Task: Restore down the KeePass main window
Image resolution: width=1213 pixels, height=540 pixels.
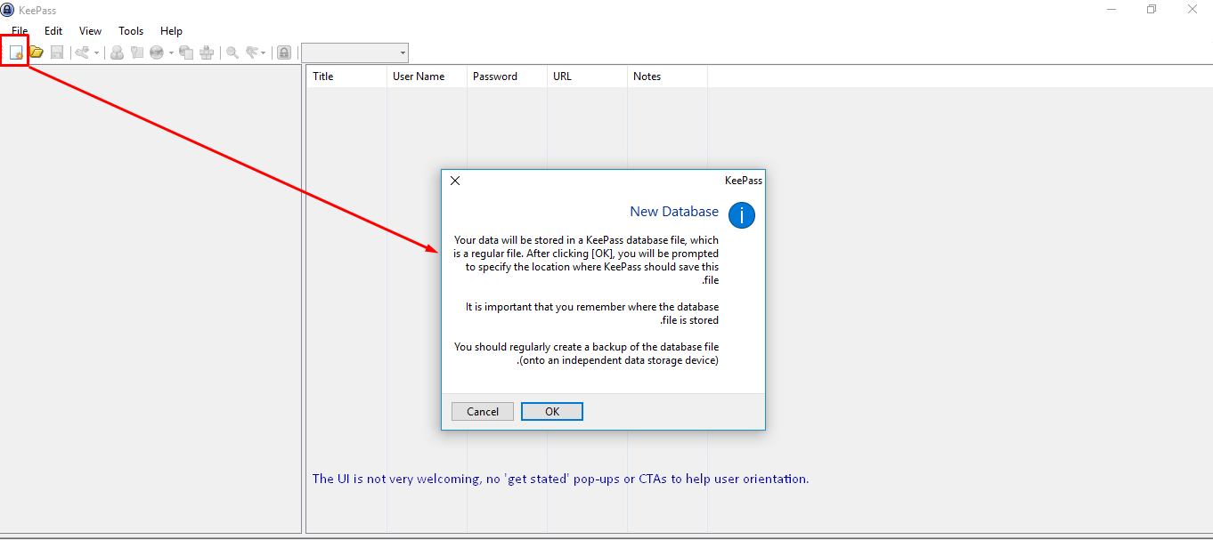Action: [x=1152, y=9]
